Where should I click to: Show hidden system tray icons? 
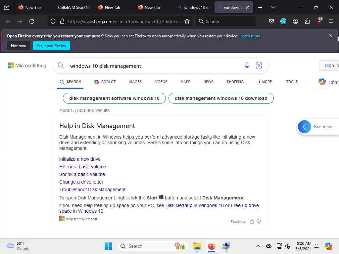click(x=258, y=246)
